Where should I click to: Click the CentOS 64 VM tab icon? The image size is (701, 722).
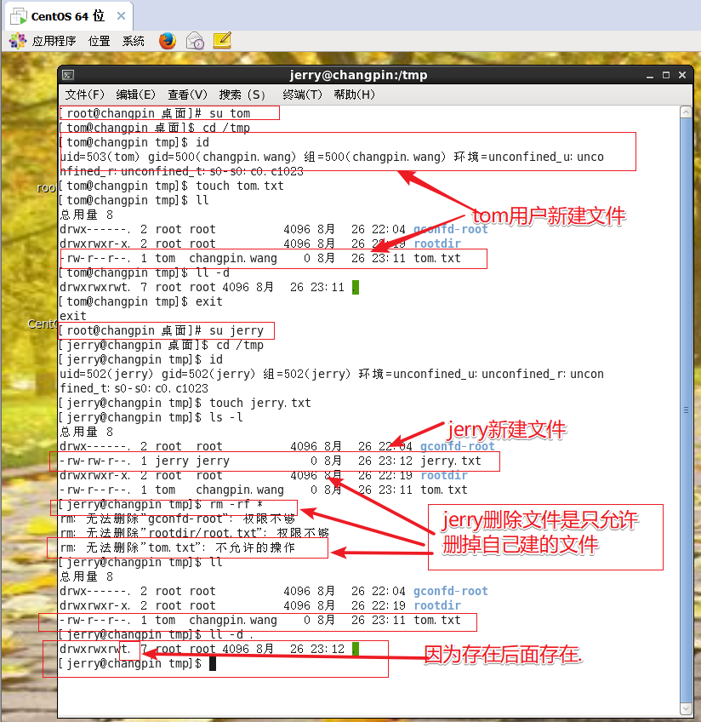tap(19, 16)
